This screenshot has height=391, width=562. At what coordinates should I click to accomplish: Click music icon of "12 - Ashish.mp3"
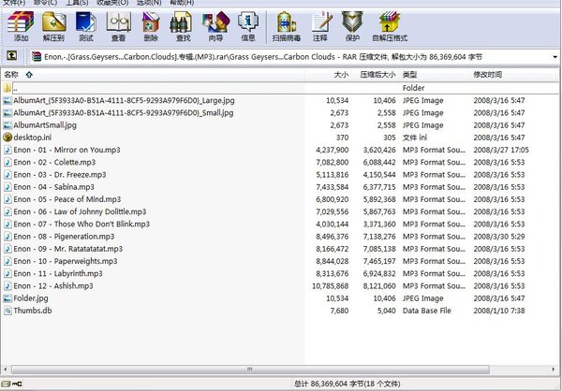7,285
